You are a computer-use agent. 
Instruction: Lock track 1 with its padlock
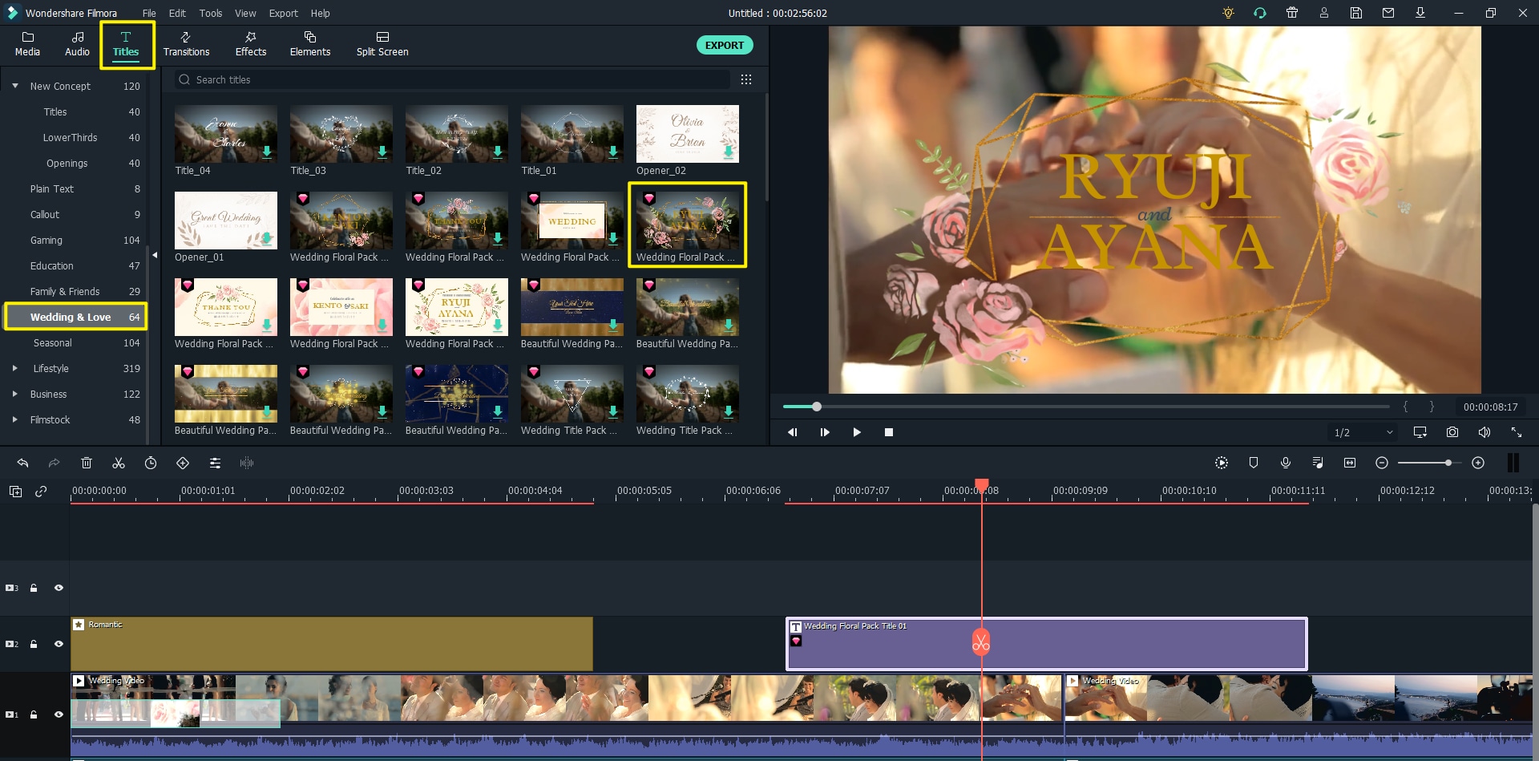[x=34, y=714]
